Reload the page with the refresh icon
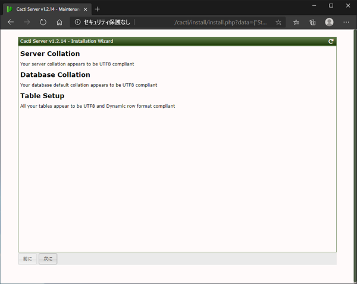The image size is (357, 284). pyautogui.click(x=43, y=22)
